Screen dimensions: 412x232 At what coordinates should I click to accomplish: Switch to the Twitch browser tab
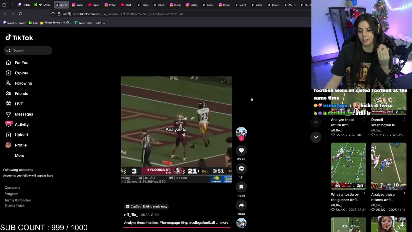point(24,5)
